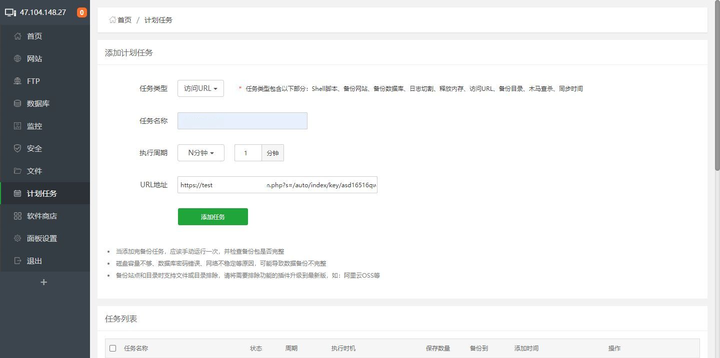
Task: Click the URL地址 input field
Action: click(x=277, y=185)
